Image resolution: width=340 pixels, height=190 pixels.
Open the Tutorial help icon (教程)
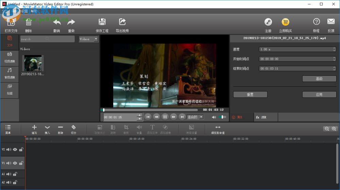click(x=316, y=22)
